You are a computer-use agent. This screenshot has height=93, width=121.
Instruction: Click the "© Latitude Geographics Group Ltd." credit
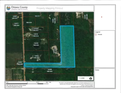point(14,87)
